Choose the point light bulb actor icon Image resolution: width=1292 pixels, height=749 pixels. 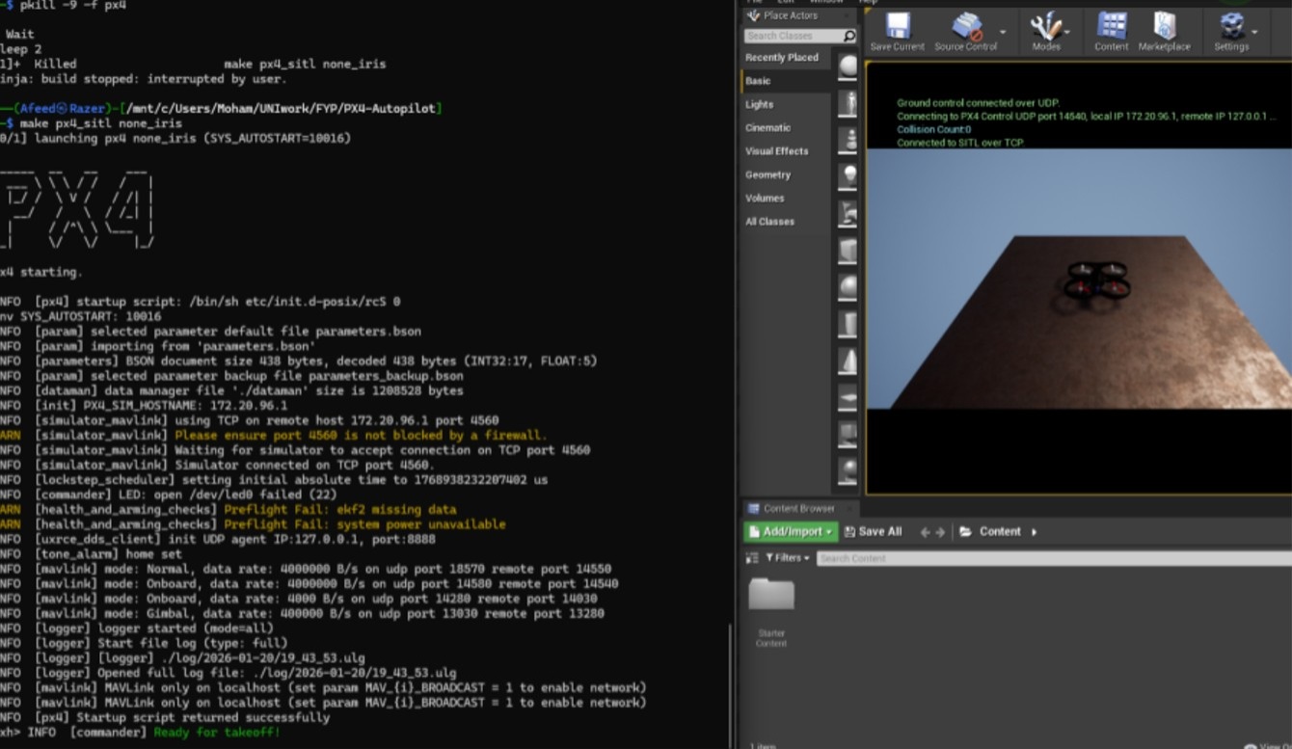tap(848, 175)
